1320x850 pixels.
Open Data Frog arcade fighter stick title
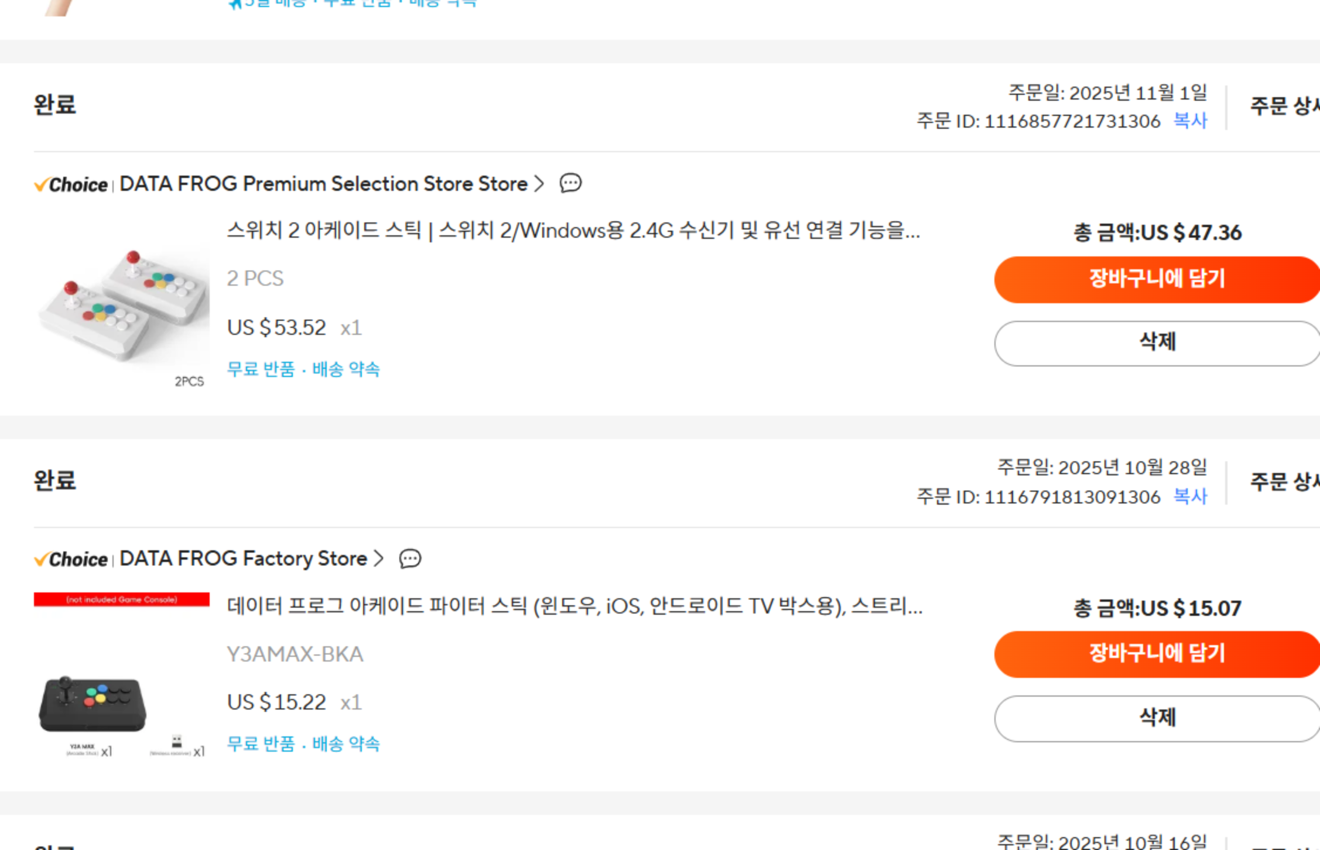574,606
